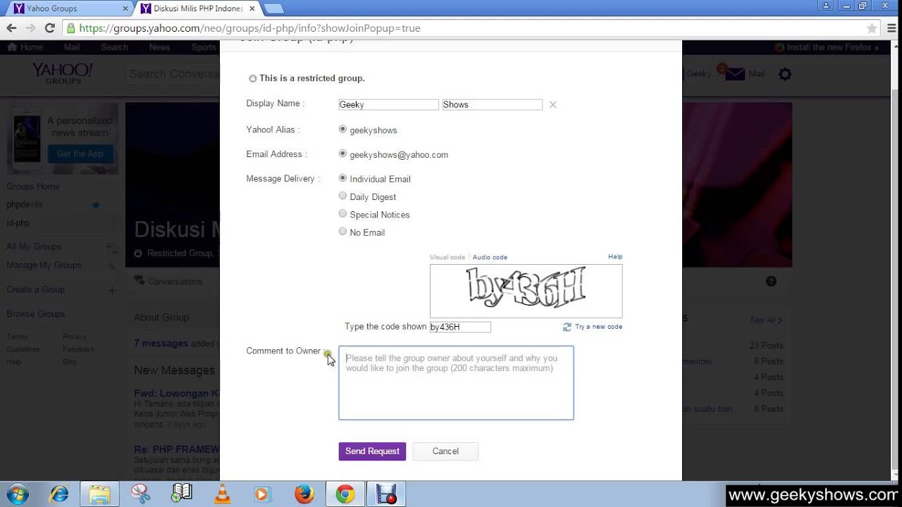Reload the page with refresh icon
The width and height of the screenshot is (902, 507).
pyautogui.click(x=49, y=28)
